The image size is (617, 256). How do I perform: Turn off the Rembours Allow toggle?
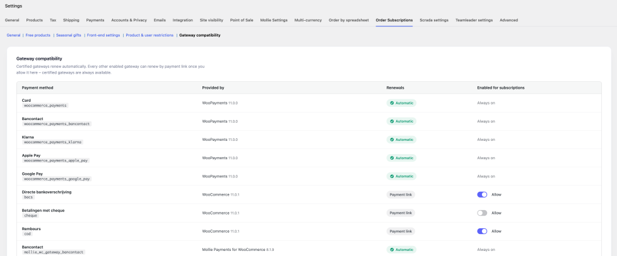click(482, 231)
